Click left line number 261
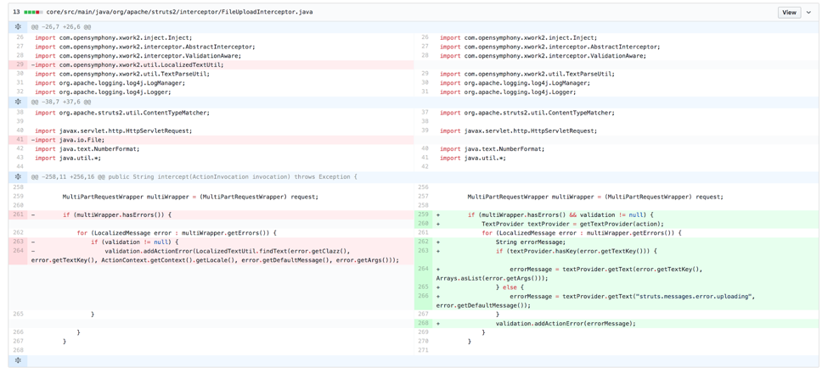Image resolution: width=828 pixels, height=373 pixels. pyautogui.click(x=19, y=214)
